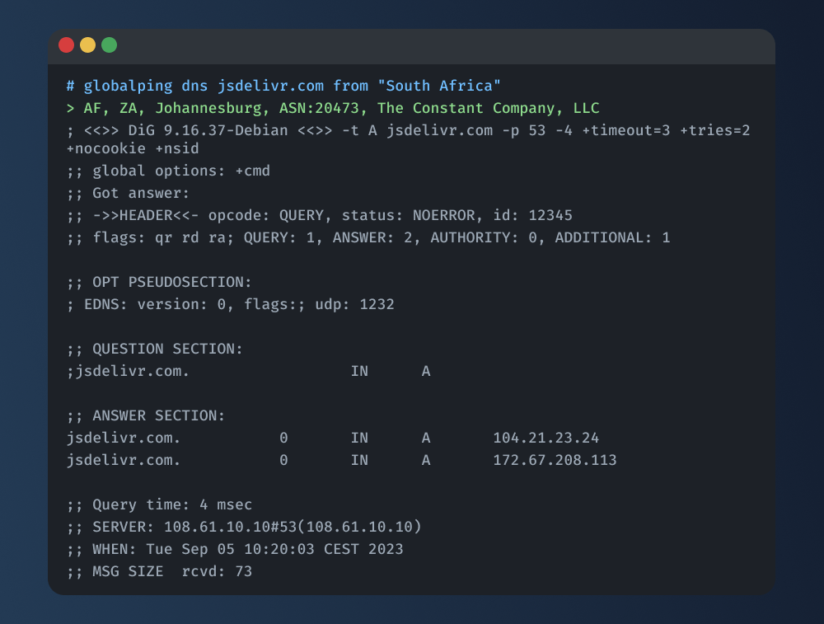Select the "South Africa" quoted location text
Screen dimensions: 824x624
(439, 86)
